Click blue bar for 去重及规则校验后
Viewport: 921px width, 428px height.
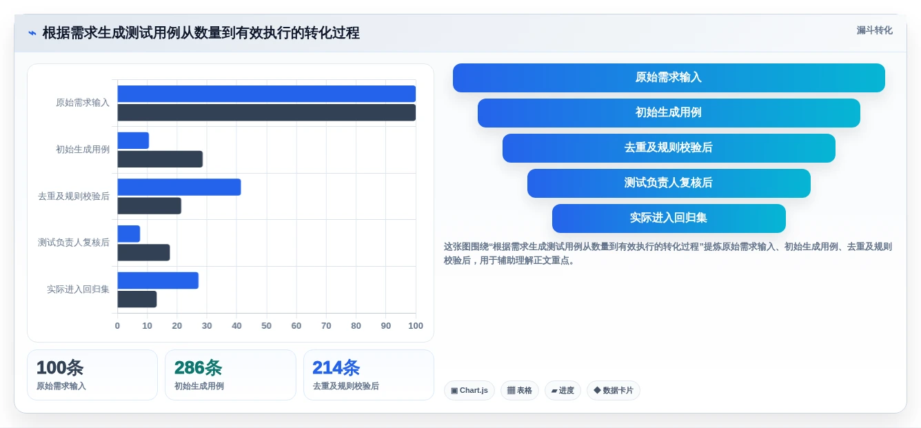pyautogui.click(x=179, y=187)
